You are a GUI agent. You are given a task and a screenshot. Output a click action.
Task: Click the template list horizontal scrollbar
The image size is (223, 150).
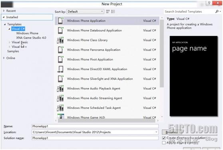click(107, 120)
